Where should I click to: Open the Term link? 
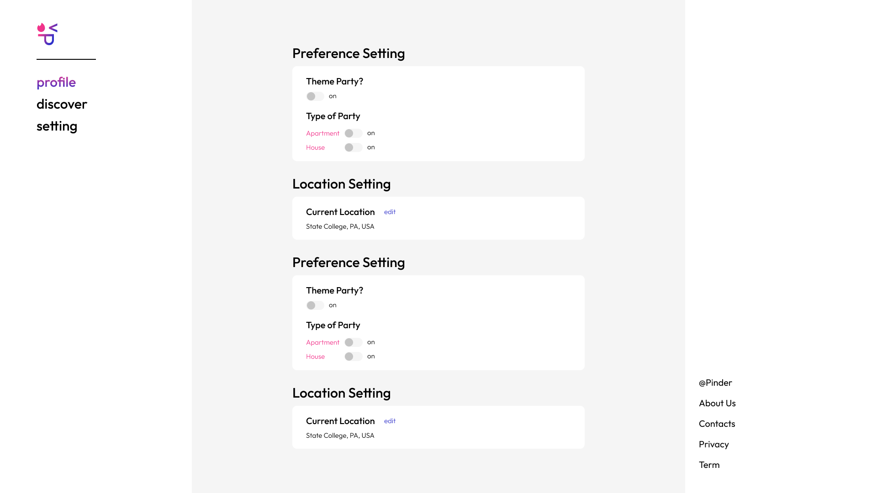[709, 465]
